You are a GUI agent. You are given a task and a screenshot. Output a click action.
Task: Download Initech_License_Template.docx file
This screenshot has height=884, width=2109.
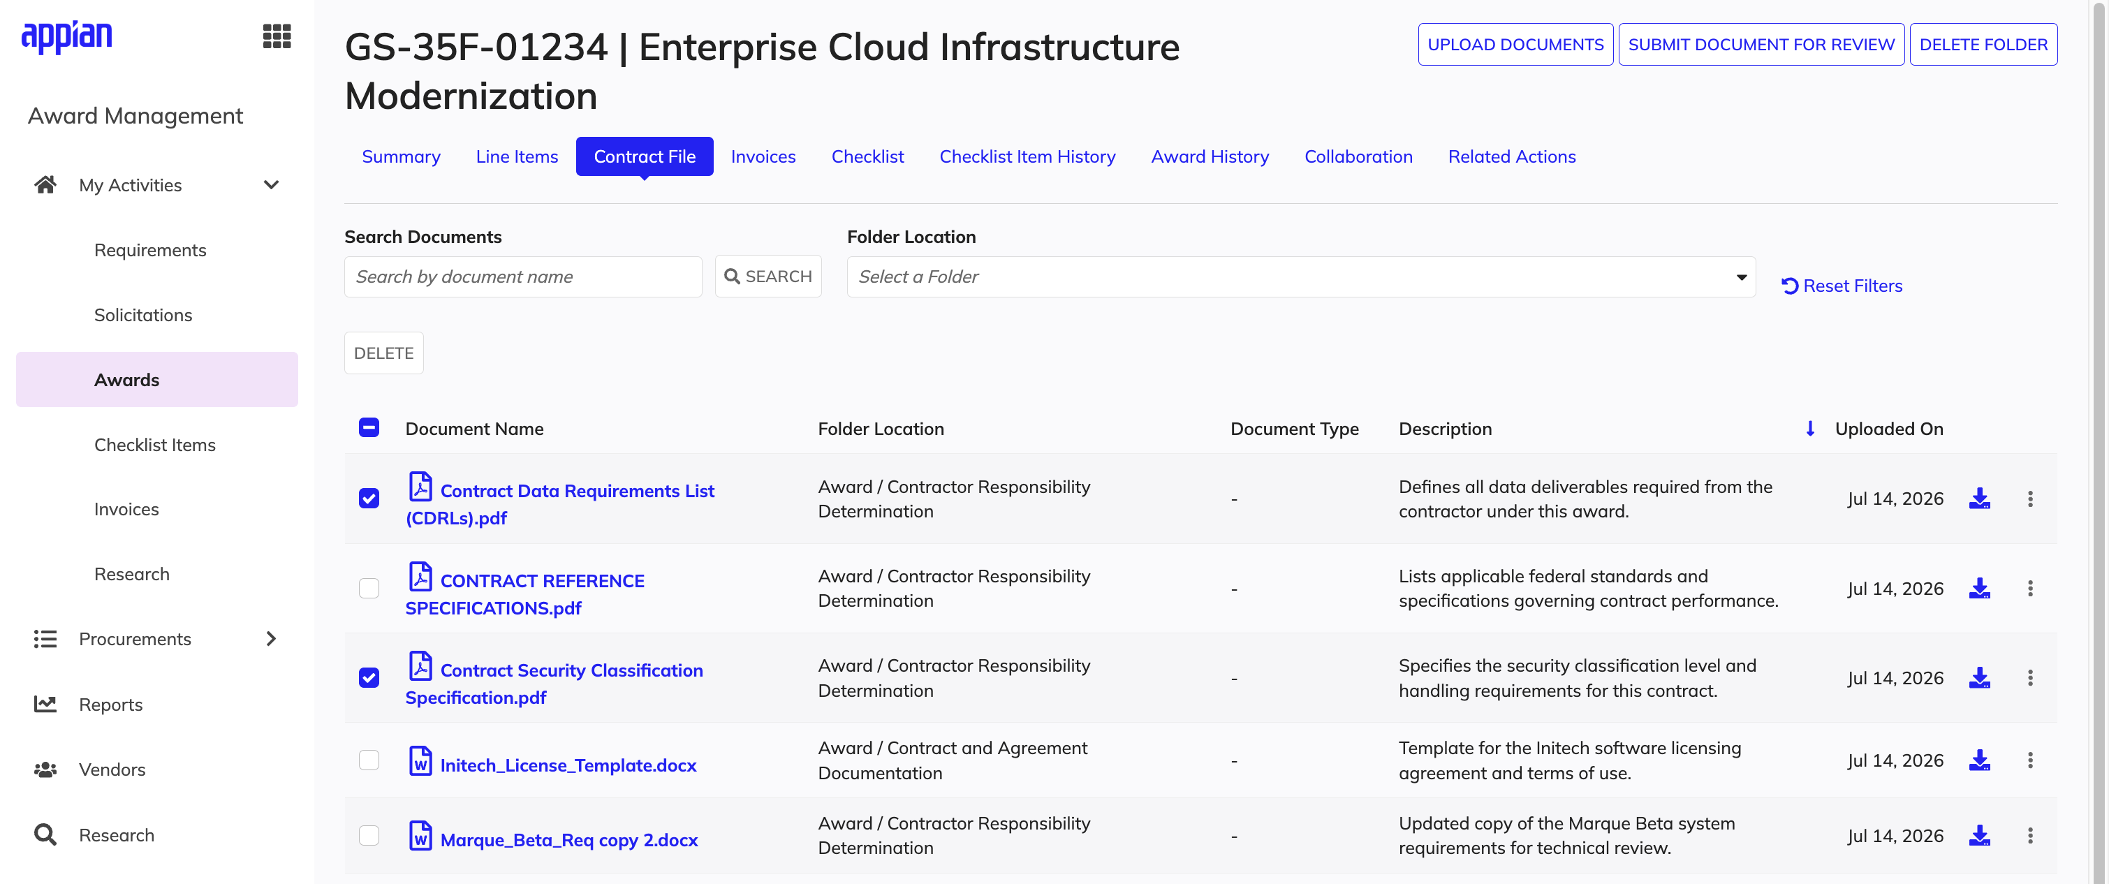pyautogui.click(x=1979, y=760)
